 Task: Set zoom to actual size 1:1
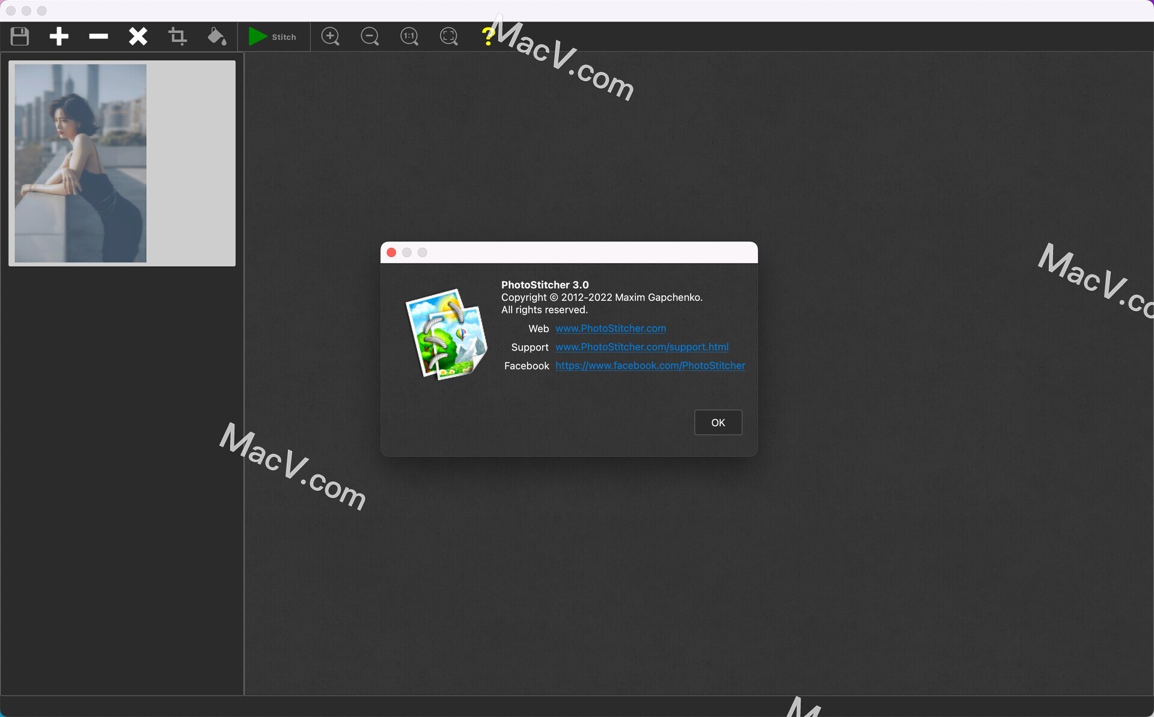pos(410,37)
